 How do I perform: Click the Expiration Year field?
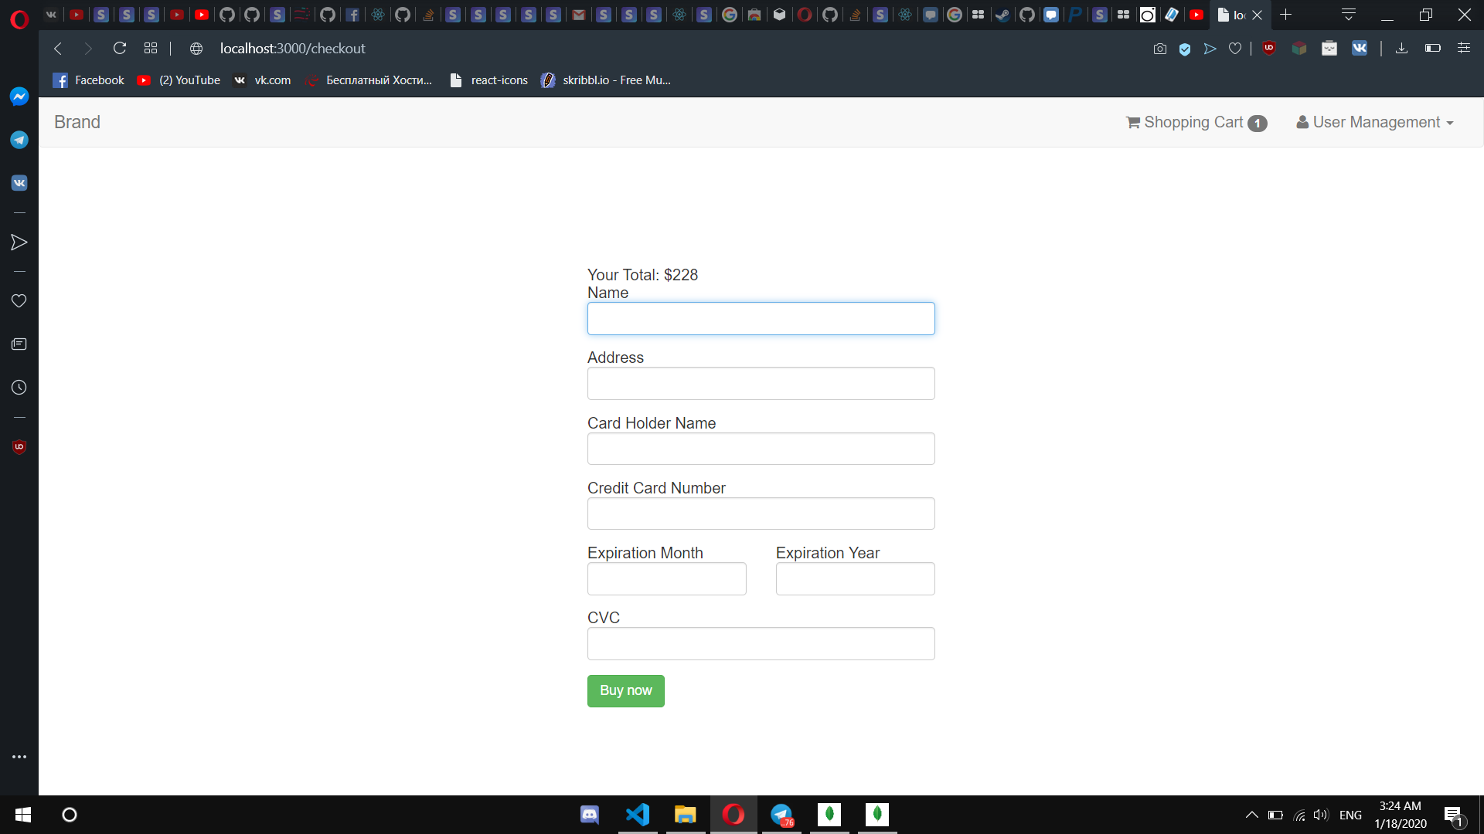click(x=855, y=578)
